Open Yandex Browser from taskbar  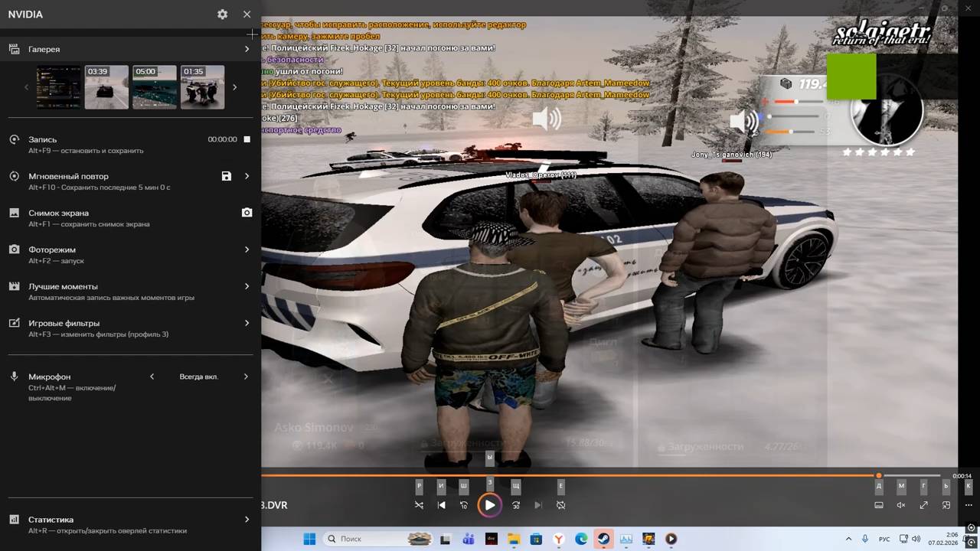(559, 539)
